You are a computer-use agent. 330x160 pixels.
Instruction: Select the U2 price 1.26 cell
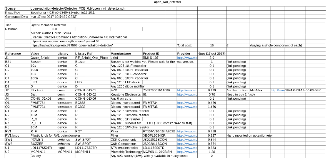click(212, 152)
